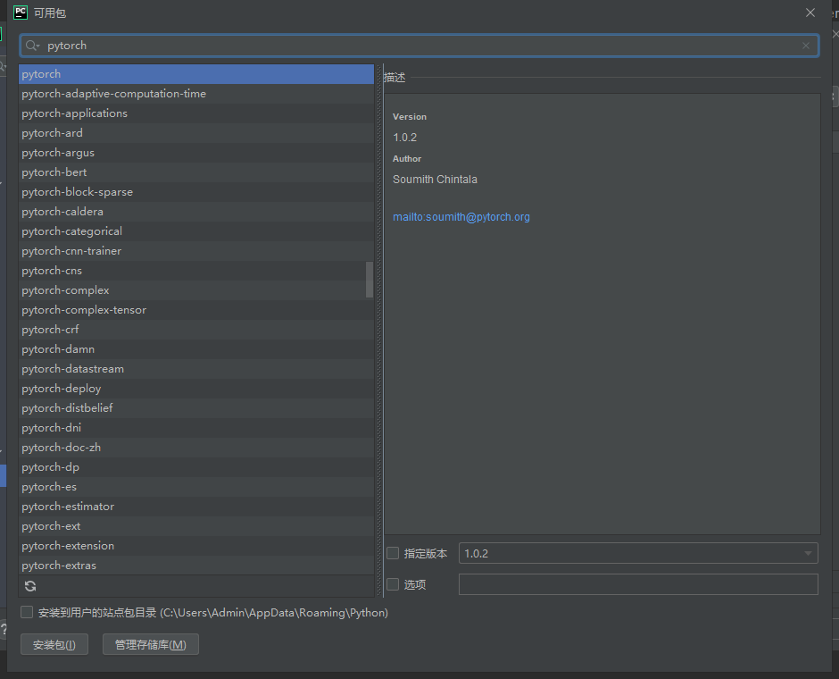Select the pytorch-complex package
This screenshot has height=679, width=839.
(195, 290)
